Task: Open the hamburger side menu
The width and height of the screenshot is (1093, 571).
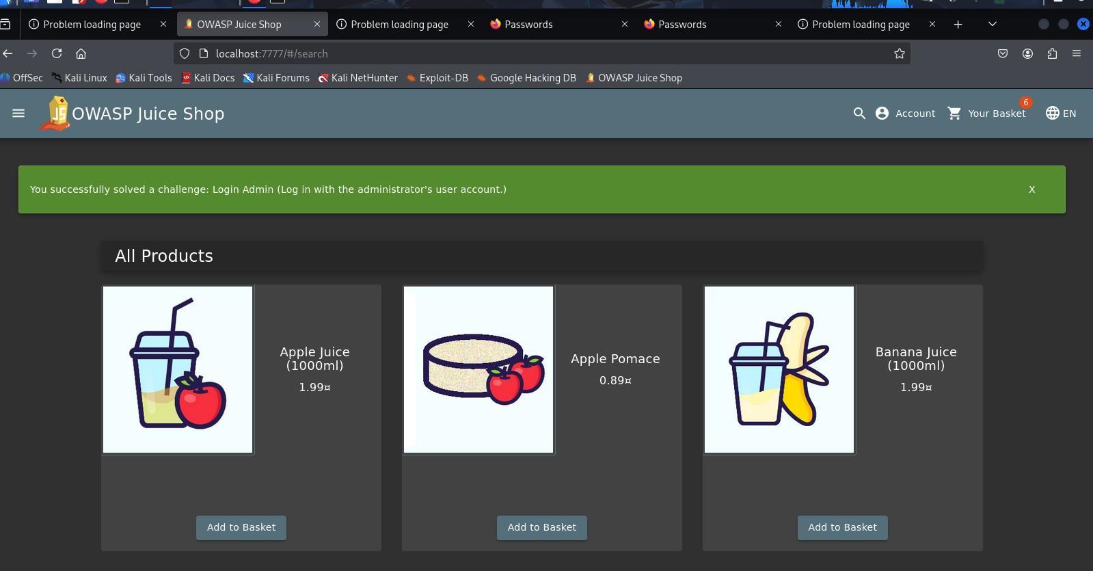Action: point(18,114)
